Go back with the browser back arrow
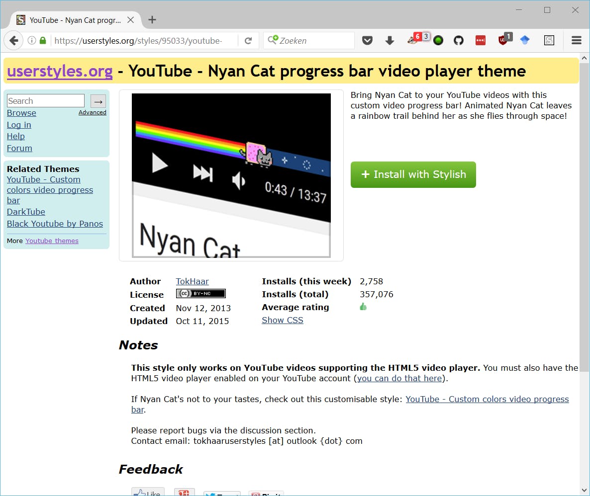 click(x=13, y=40)
